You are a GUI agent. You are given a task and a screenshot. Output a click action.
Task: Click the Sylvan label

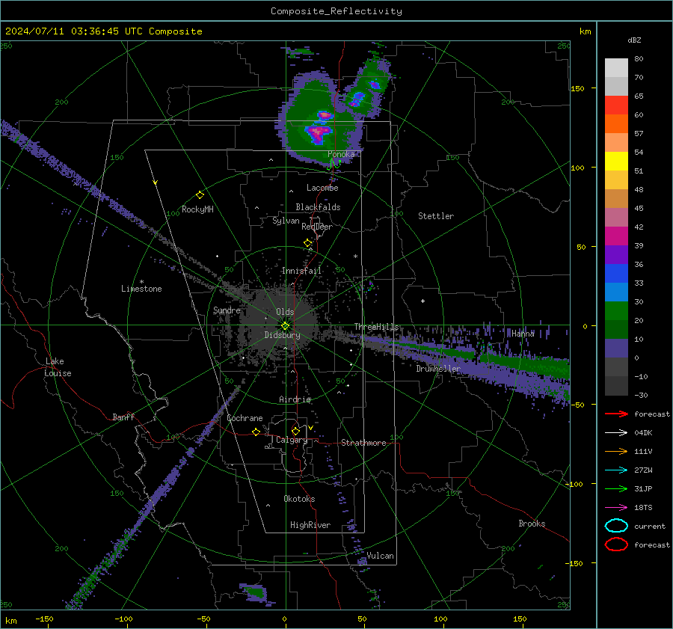point(286,221)
